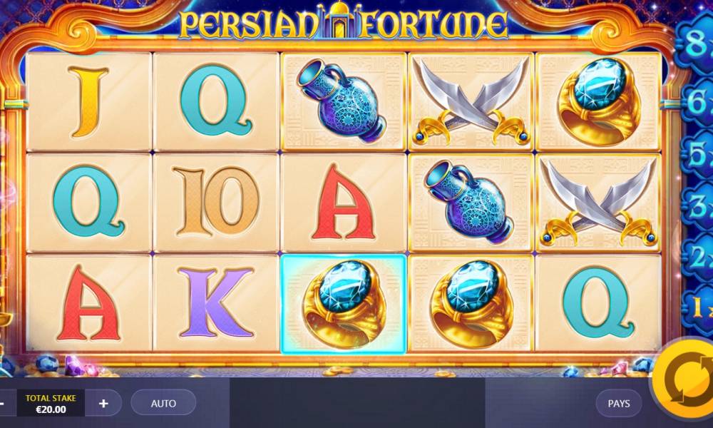Select red A in the center cell
Viewport: 713px width, 428px height.
pyautogui.click(x=344, y=203)
